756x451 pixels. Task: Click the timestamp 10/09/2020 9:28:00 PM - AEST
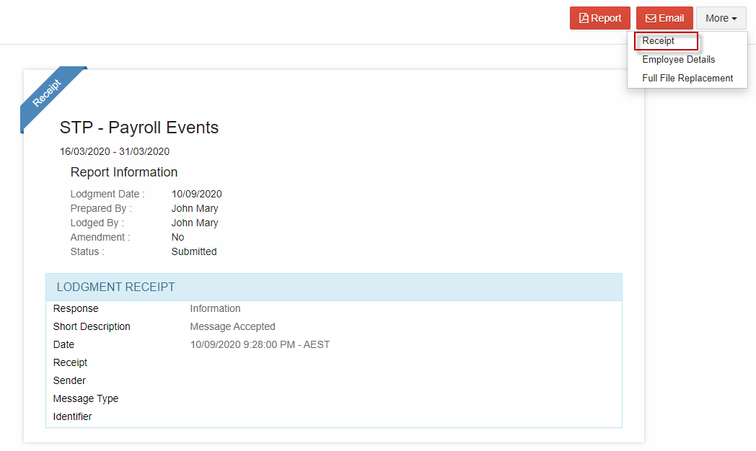click(260, 344)
